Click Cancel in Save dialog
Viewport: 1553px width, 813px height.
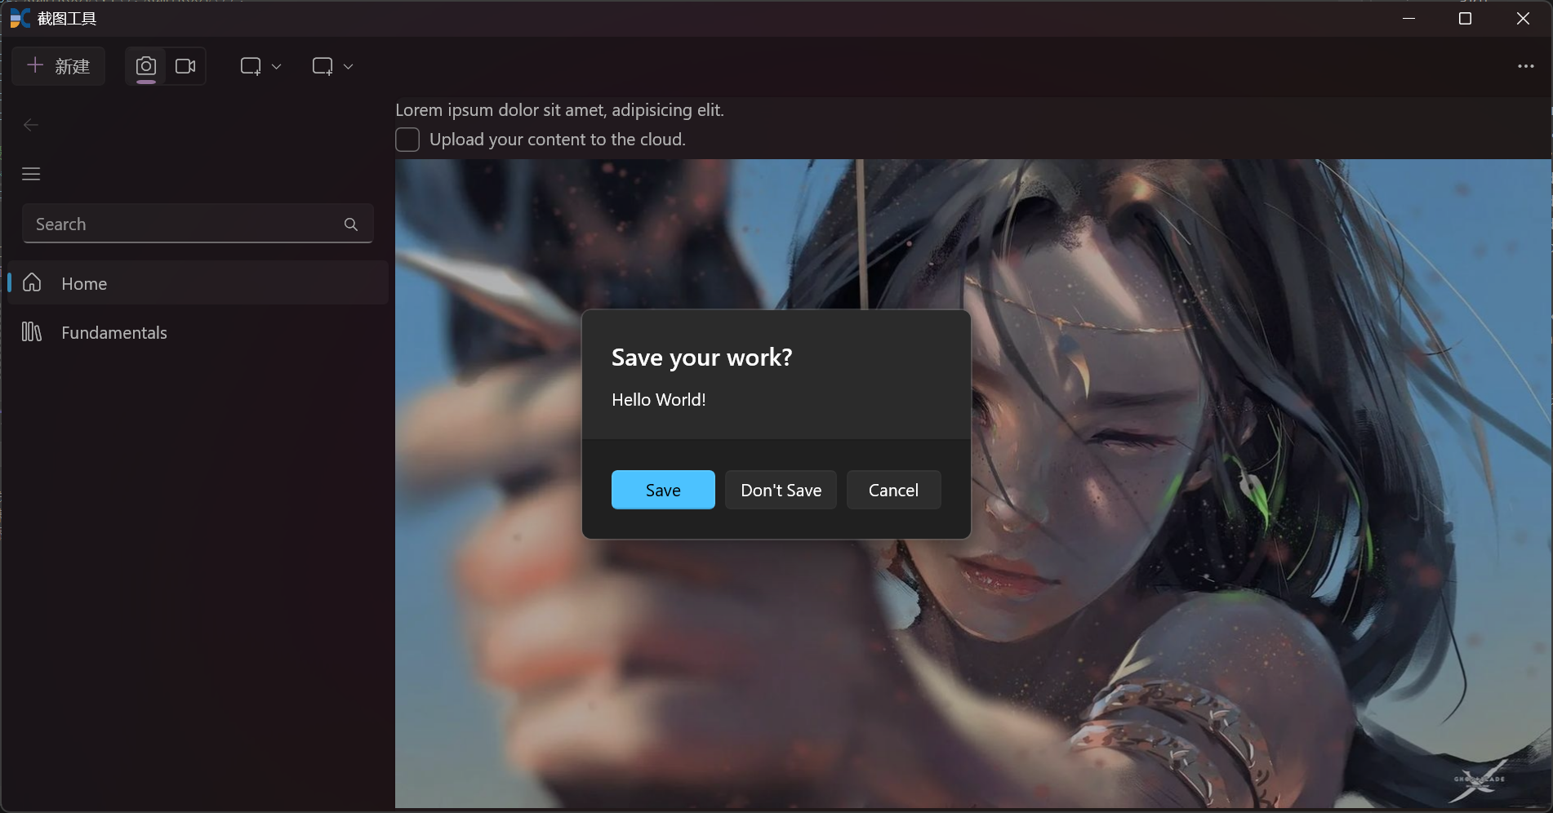tap(893, 490)
